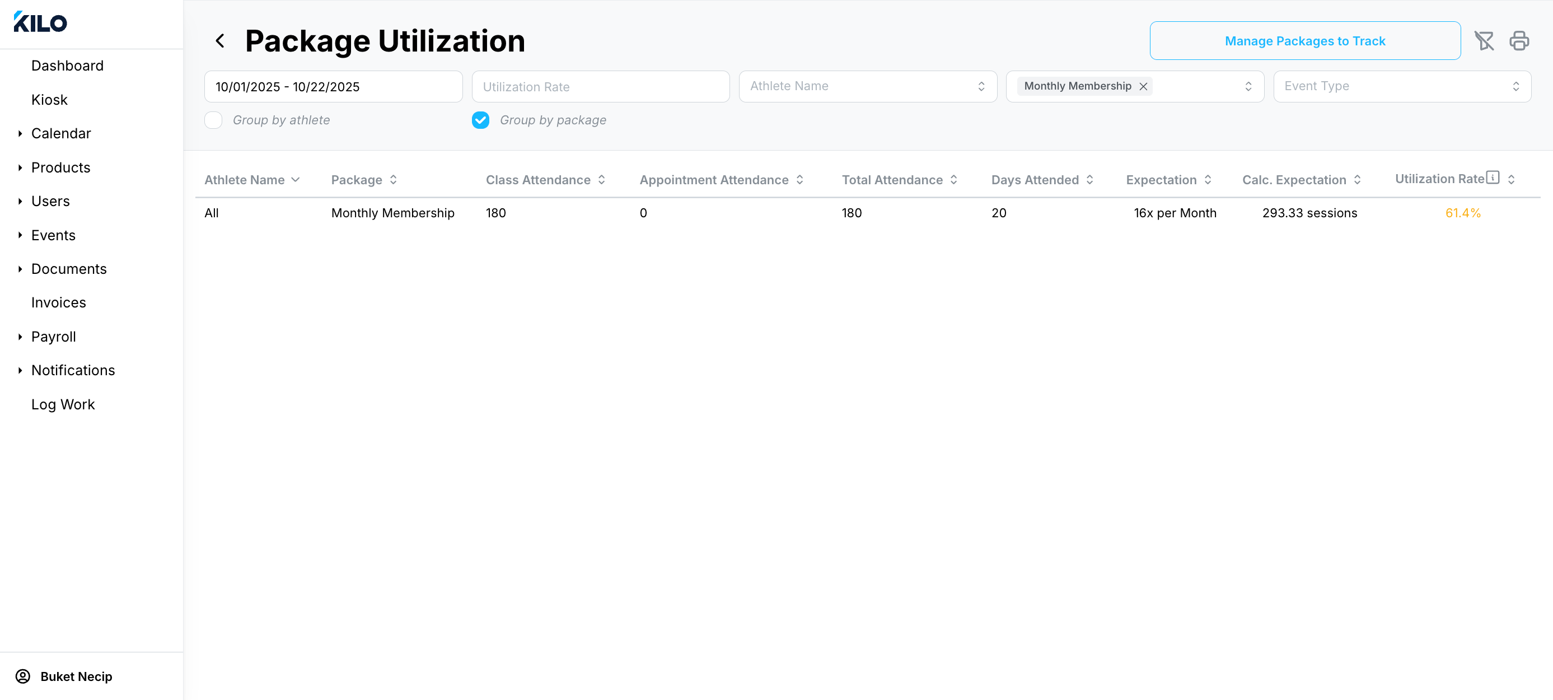Expand the Calendar sidebar section
Viewport: 1553px width, 700px height.
tap(60, 133)
